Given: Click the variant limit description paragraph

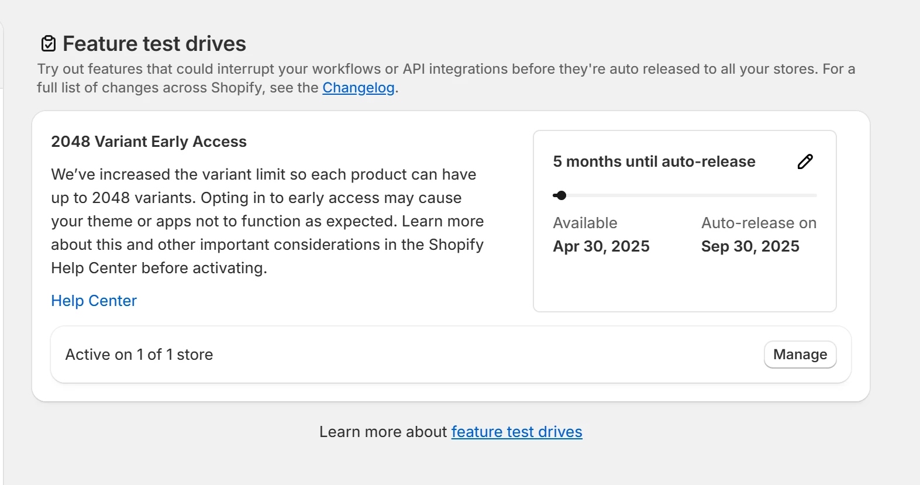Looking at the screenshot, I should (267, 221).
